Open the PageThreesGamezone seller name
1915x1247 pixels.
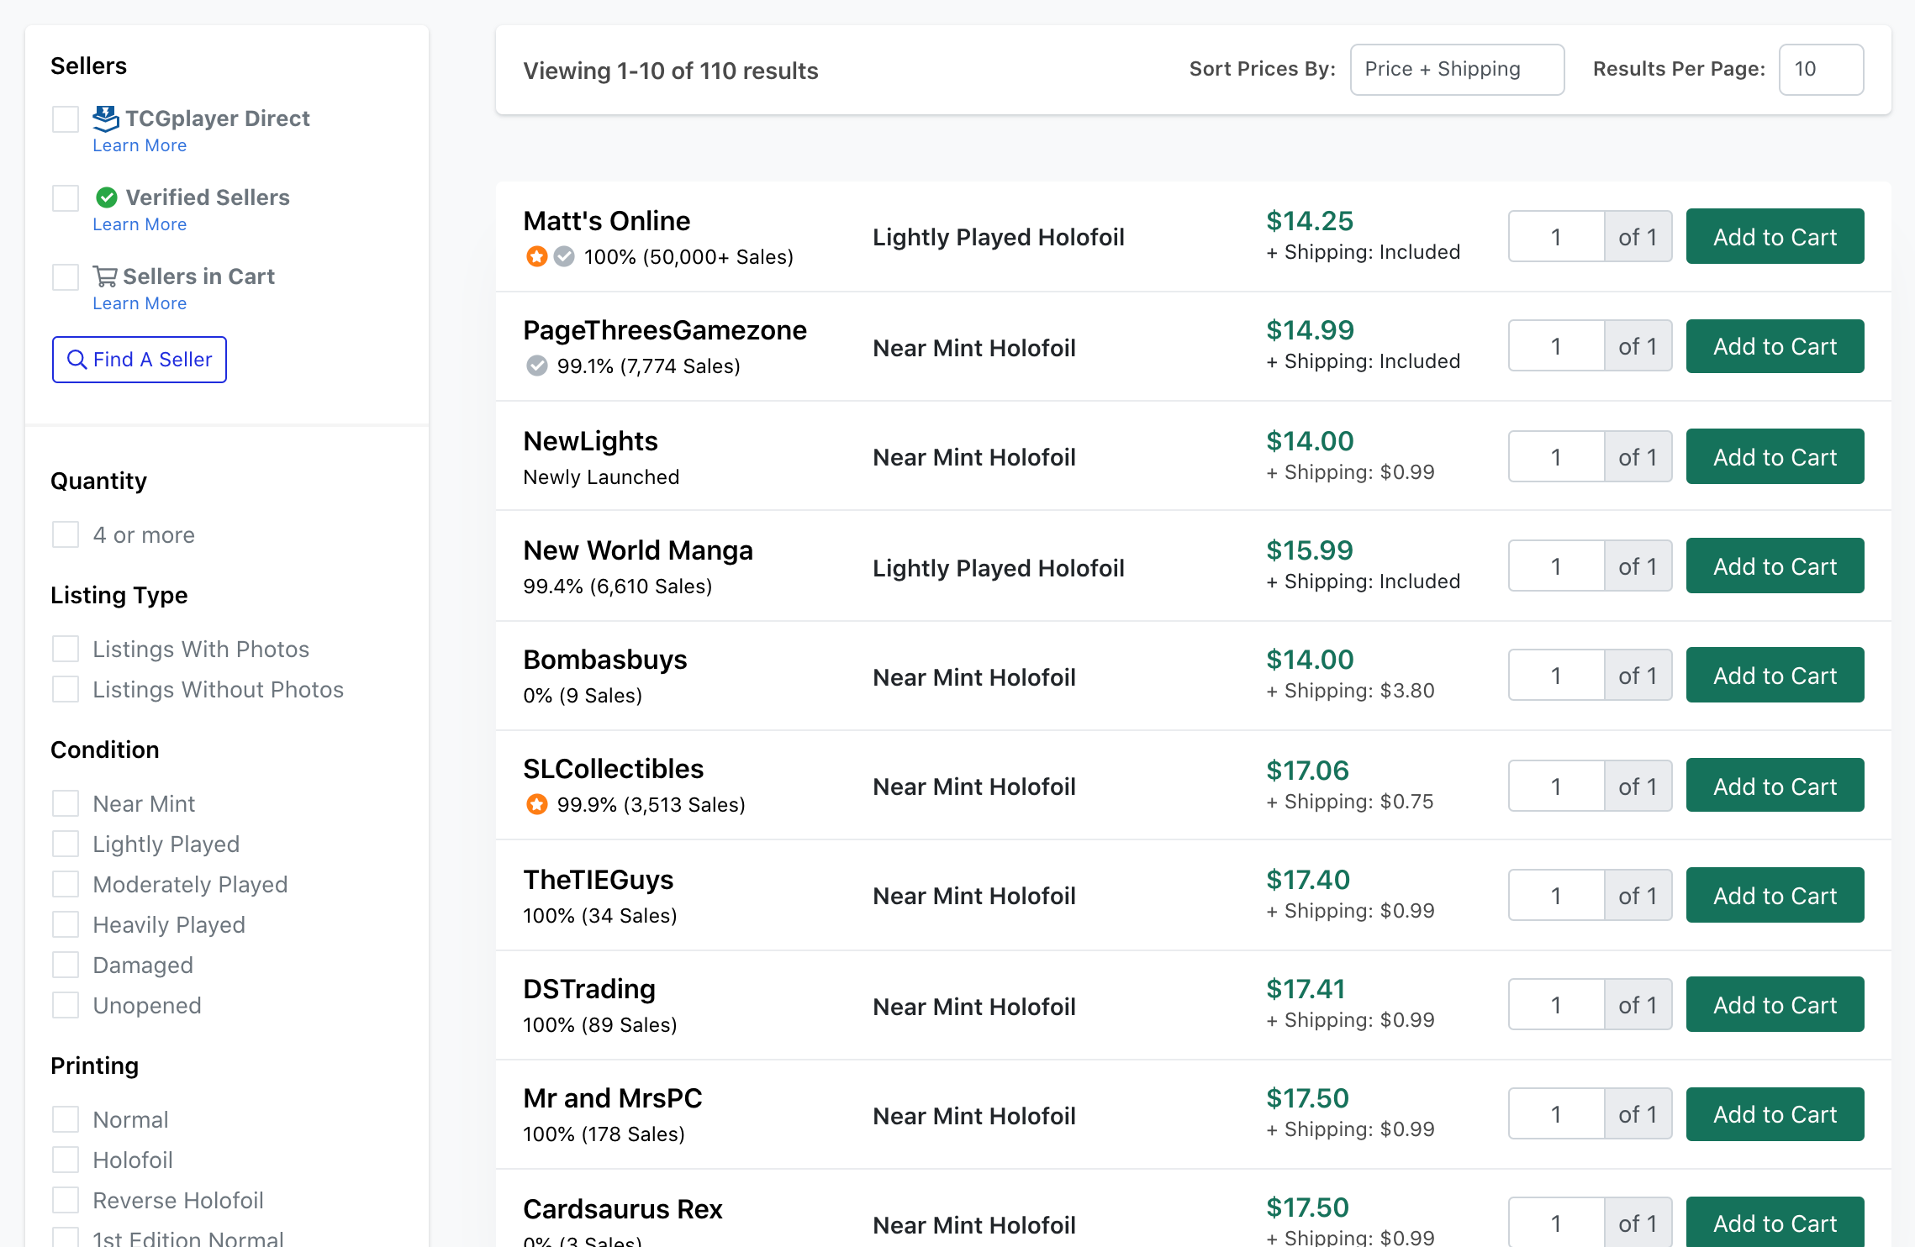tap(665, 330)
